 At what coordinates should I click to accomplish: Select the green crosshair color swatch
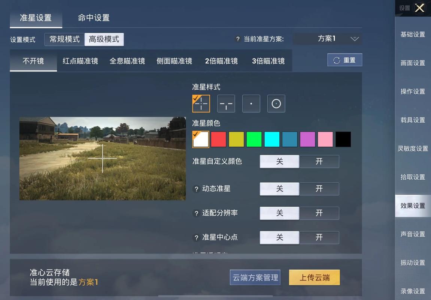(x=254, y=139)
